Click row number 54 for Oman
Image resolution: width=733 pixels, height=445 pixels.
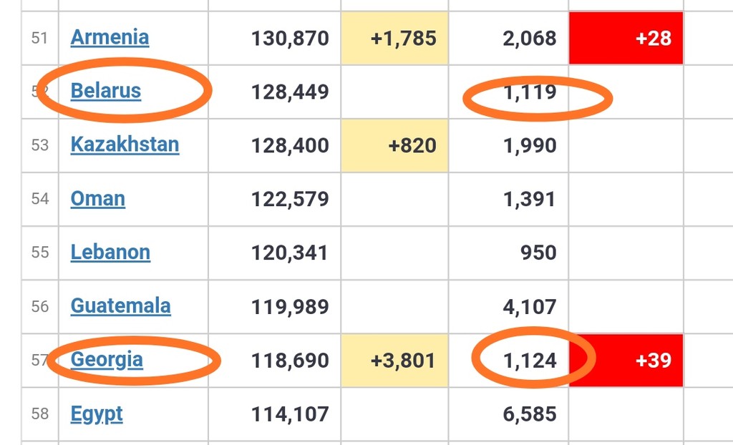click(40, 199)
